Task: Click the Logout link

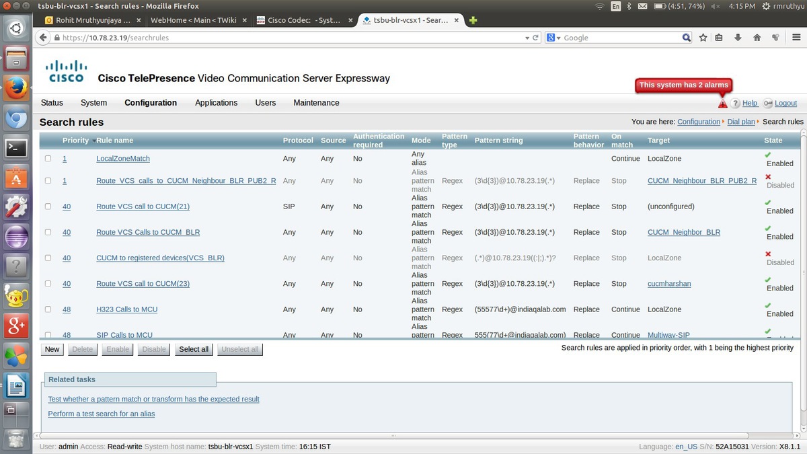Action: (x=785, y=104)
